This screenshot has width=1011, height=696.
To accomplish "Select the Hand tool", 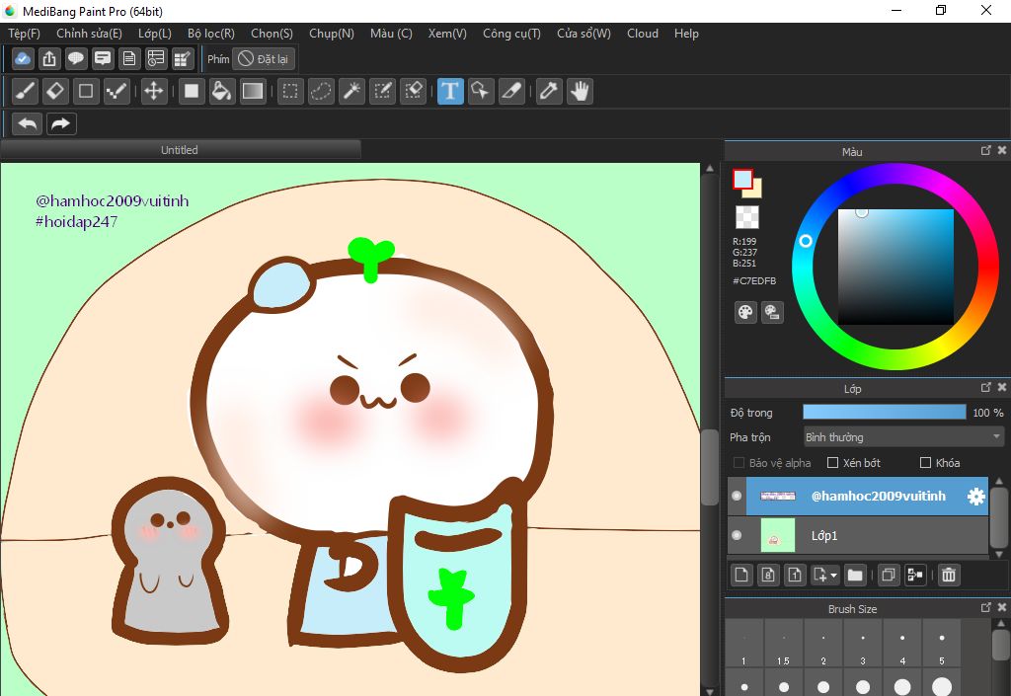I will (580, 92).
